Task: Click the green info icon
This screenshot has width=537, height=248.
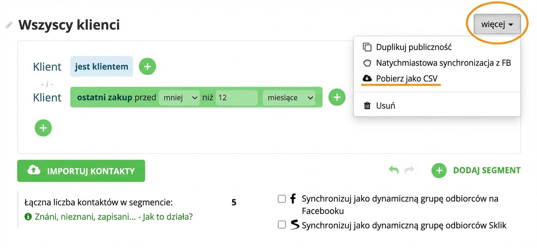Action: click(28, 217)
